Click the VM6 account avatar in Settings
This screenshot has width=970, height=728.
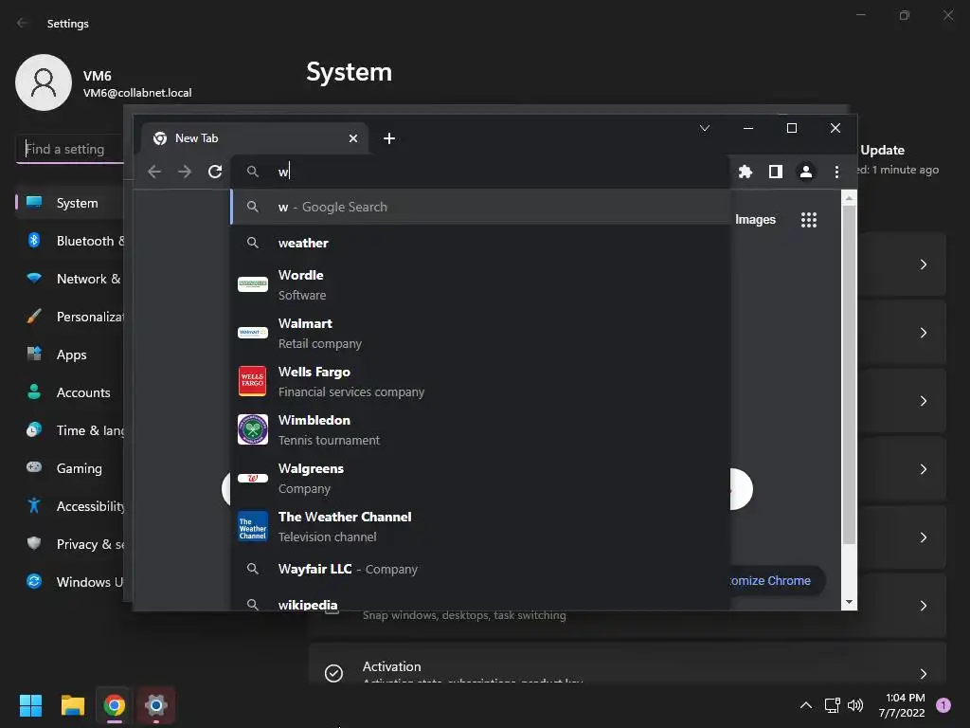pyautogui.click(x=44, y=82)
